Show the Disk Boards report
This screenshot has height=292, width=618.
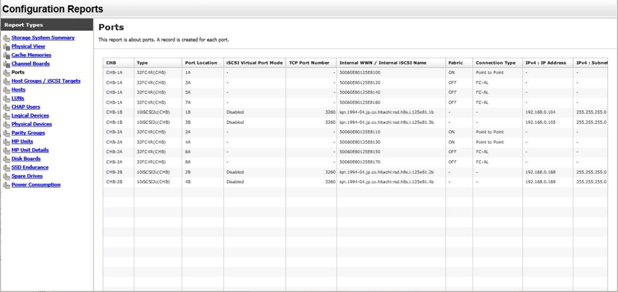[x=26, y=159]
